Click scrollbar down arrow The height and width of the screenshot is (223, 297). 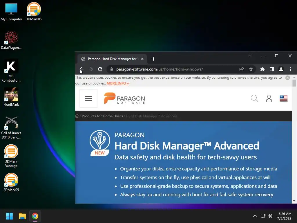pos(294,201)
